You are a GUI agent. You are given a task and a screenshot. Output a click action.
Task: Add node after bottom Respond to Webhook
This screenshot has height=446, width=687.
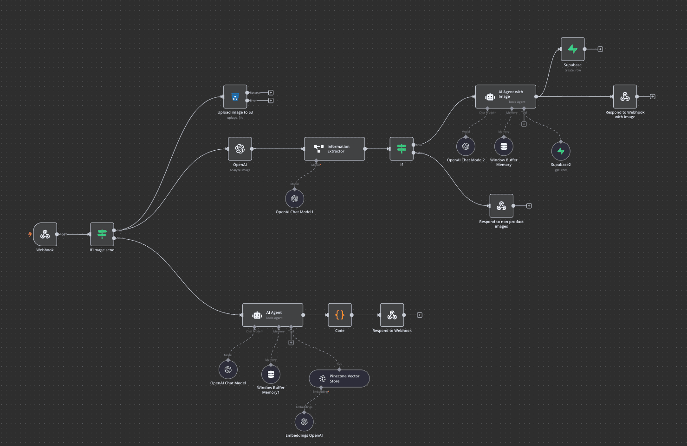420,315
